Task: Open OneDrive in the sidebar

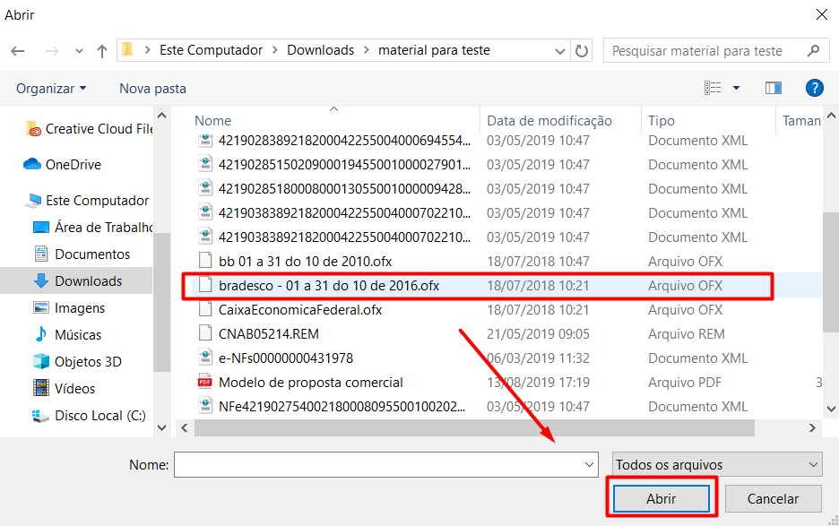Action: (x=73, y=165)
